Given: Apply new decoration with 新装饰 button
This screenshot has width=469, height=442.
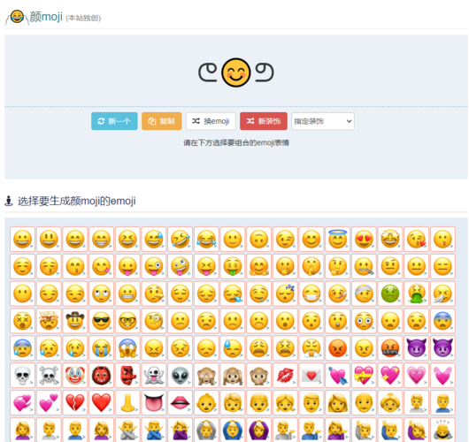Looking at the screenshot, I should (264, 121).
